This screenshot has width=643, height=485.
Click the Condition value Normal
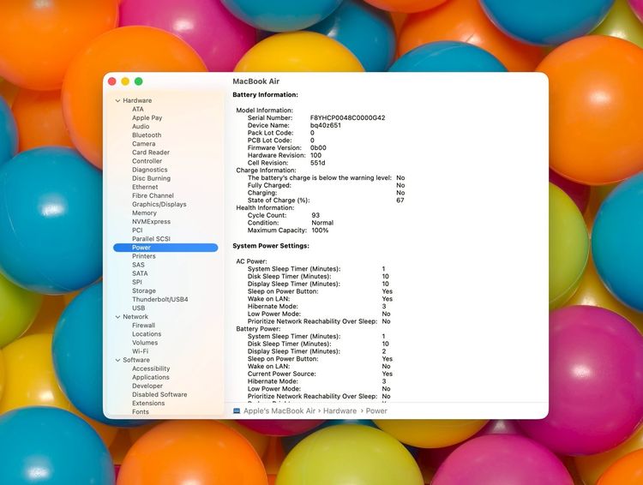coord(322,223)
